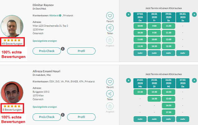198x125 pixels.
Task: Share Alireza Emami Nouri's profile
Action: coord(110,94)
